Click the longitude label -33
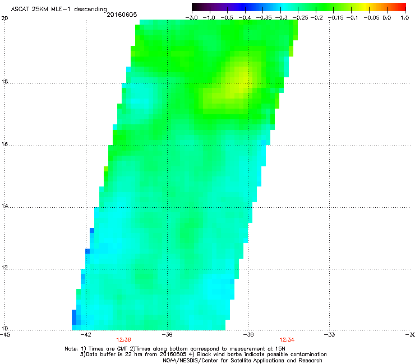 tap(329, 335)
